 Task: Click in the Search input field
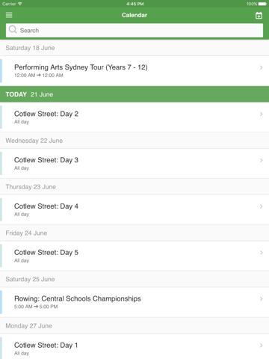134,31
